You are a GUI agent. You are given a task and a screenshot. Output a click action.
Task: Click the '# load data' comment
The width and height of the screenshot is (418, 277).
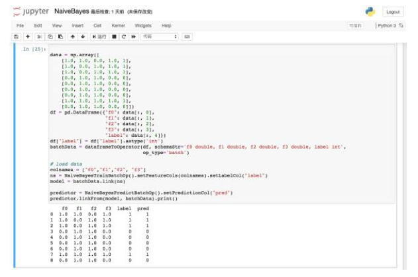click(66, 164)
